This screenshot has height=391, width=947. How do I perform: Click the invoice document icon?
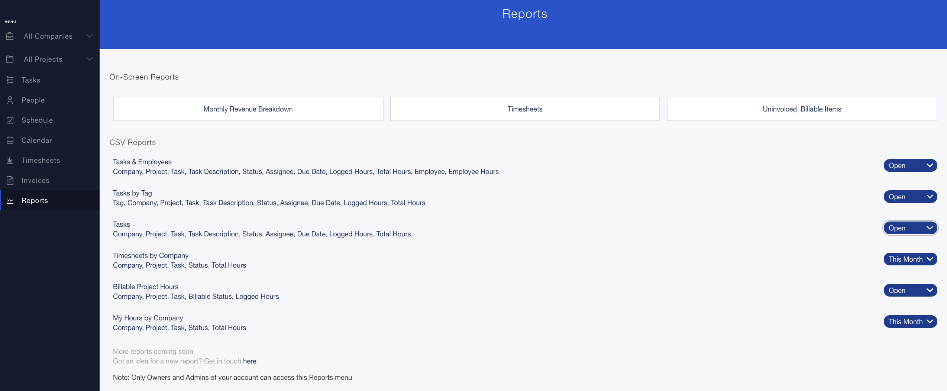coord(10,180)
